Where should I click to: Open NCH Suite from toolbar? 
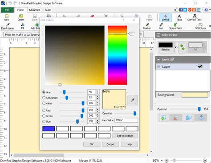click(200, 26)
